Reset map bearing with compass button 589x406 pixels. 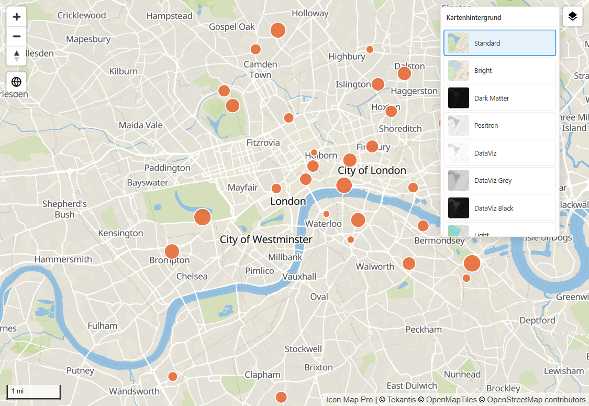coord(17,56)
